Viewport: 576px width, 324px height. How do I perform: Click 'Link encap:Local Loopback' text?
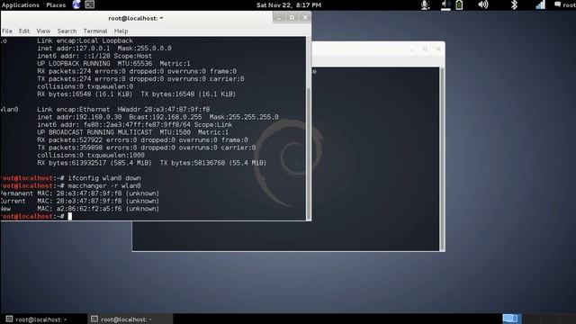point(85,40)
